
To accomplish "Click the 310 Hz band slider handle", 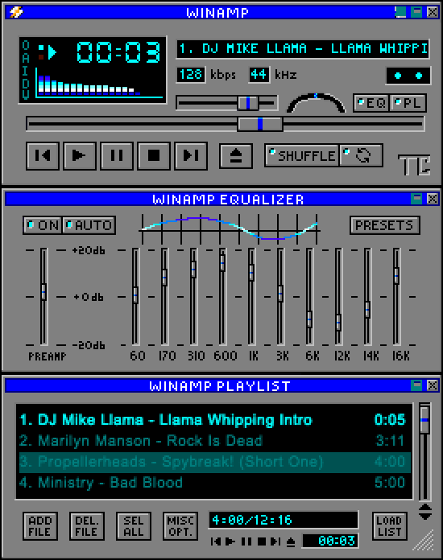I will 193,270.
